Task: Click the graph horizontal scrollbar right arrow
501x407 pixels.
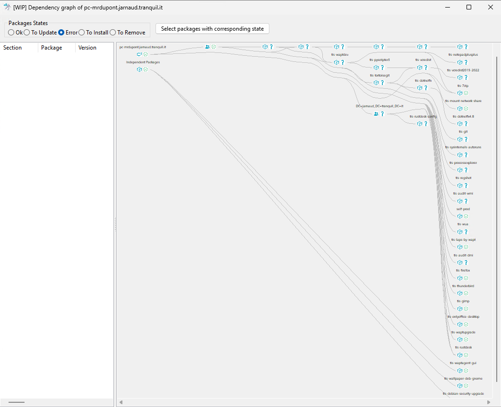Action: [x=489, y=402]
